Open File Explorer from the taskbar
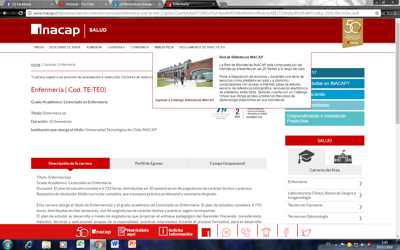 click(46, 244)
